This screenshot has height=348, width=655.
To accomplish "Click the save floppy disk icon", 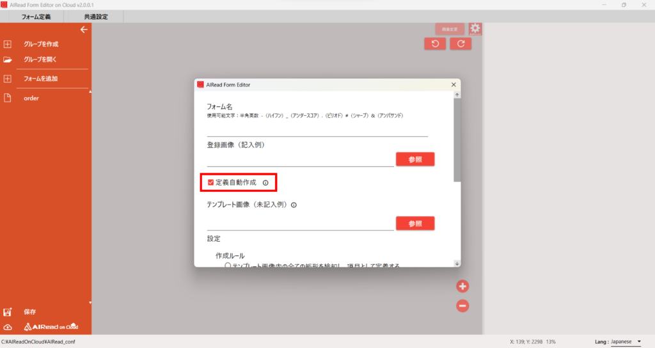I will point(8,312).
